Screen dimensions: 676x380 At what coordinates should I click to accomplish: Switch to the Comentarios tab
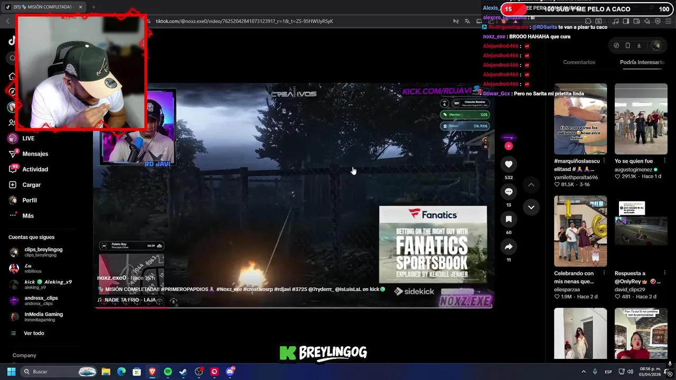coord(579,62)
